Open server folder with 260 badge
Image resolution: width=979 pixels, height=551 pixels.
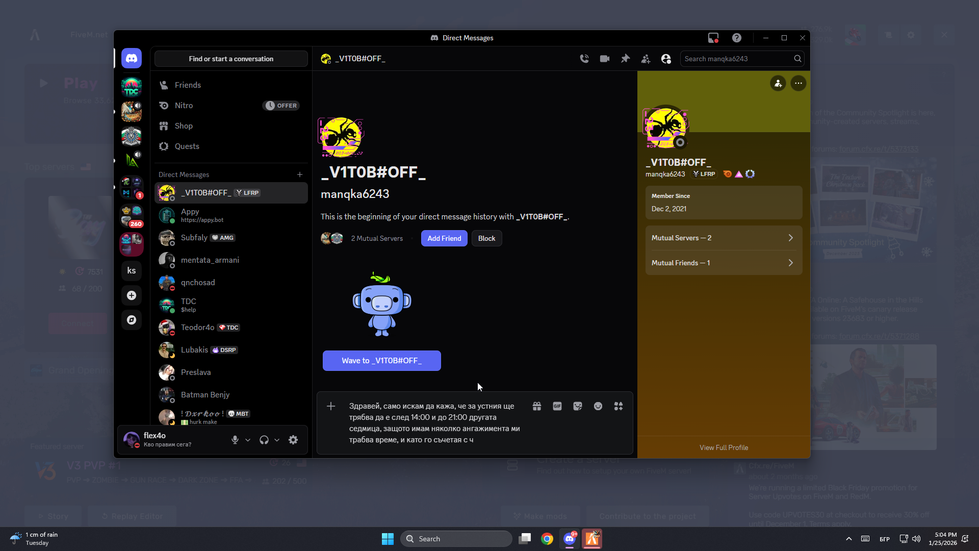click(x=132, y=216)
